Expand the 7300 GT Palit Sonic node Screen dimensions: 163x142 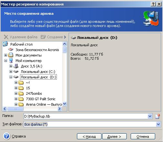(16, 99)
